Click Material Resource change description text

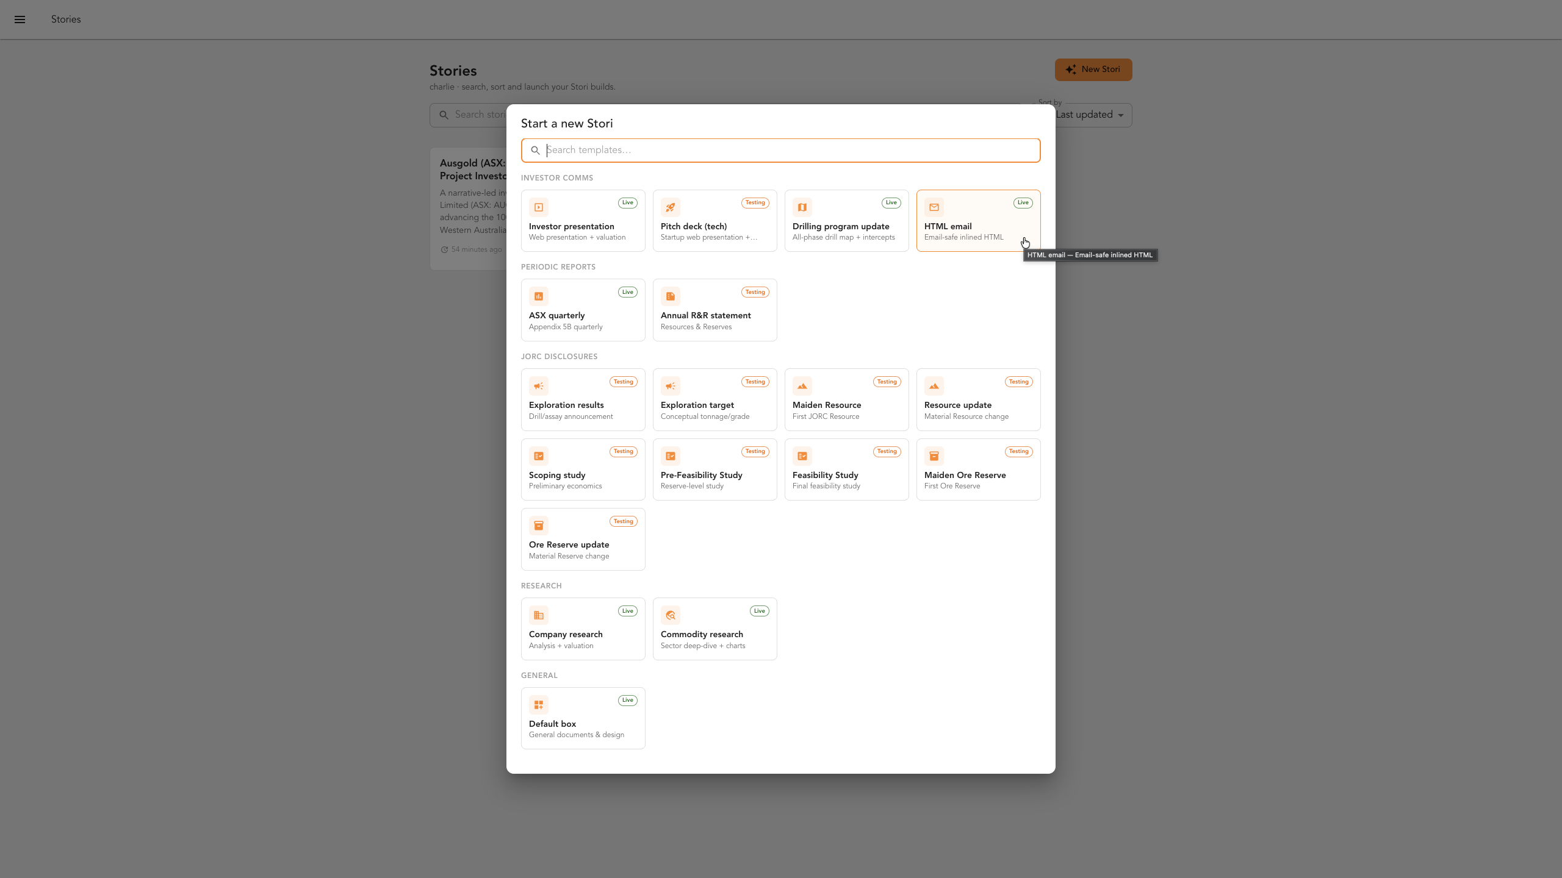[966, 416]
